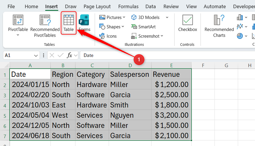Switch to the Automate tab

(215, 7)
